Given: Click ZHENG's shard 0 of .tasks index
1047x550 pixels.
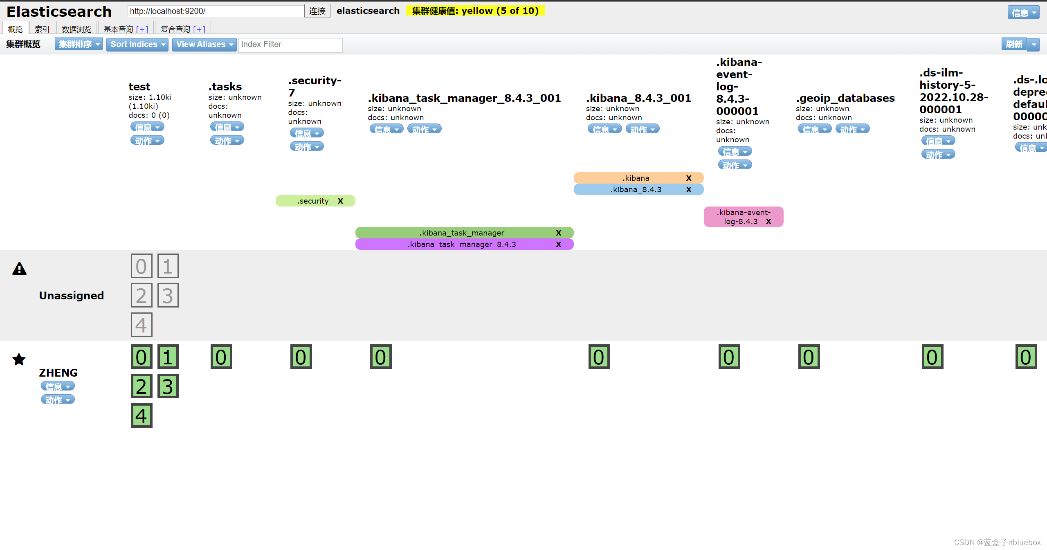Looking at the screenshot, I should [221, 357].
